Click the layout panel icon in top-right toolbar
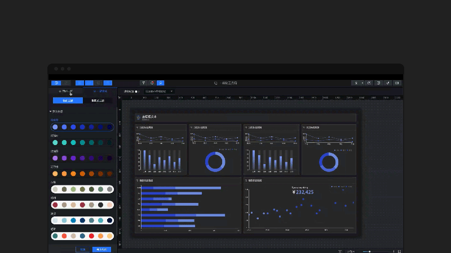This screenshot has height=253, width=451. coord(378,83)
